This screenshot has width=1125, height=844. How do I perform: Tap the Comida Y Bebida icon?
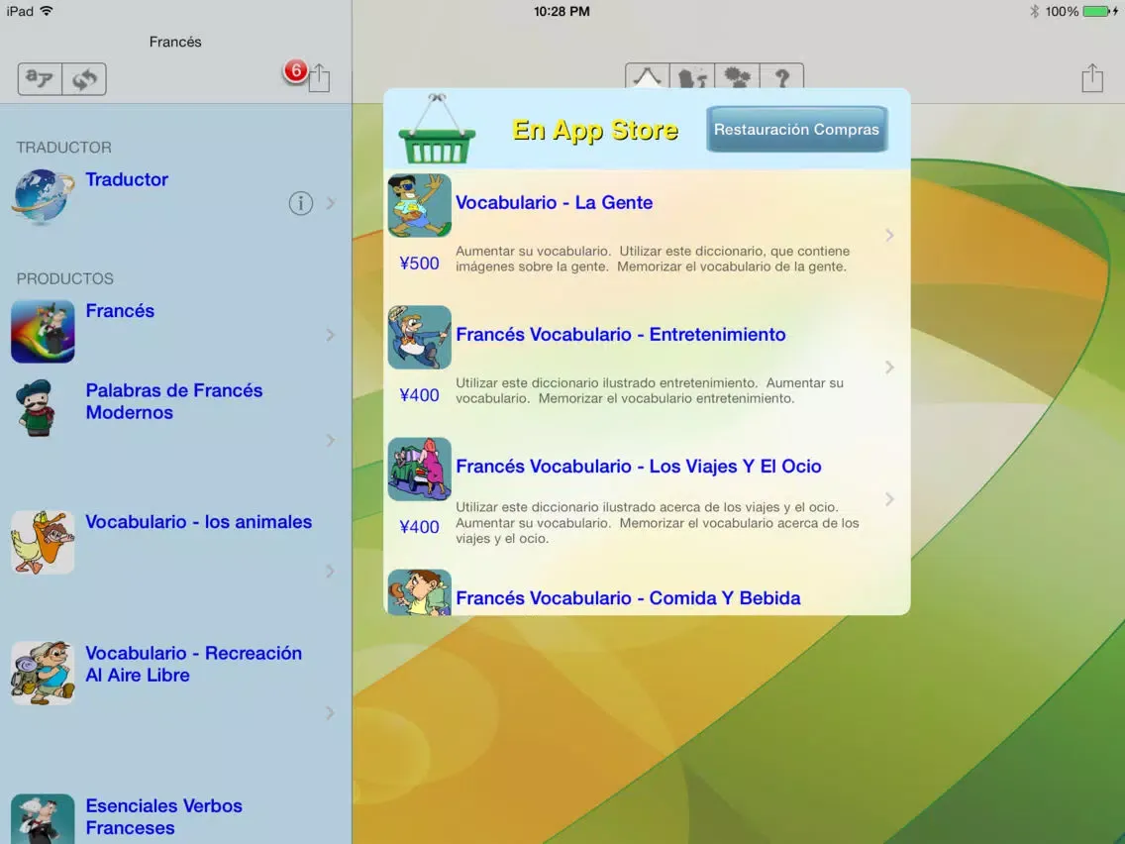420,592
